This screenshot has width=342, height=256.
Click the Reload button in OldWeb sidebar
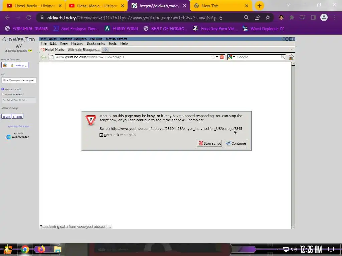point(17,117)
